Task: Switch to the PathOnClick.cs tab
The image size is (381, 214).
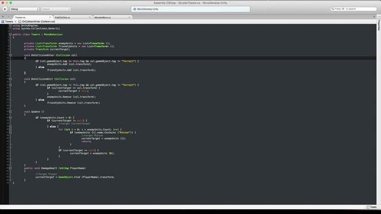Action: [72, 17]
